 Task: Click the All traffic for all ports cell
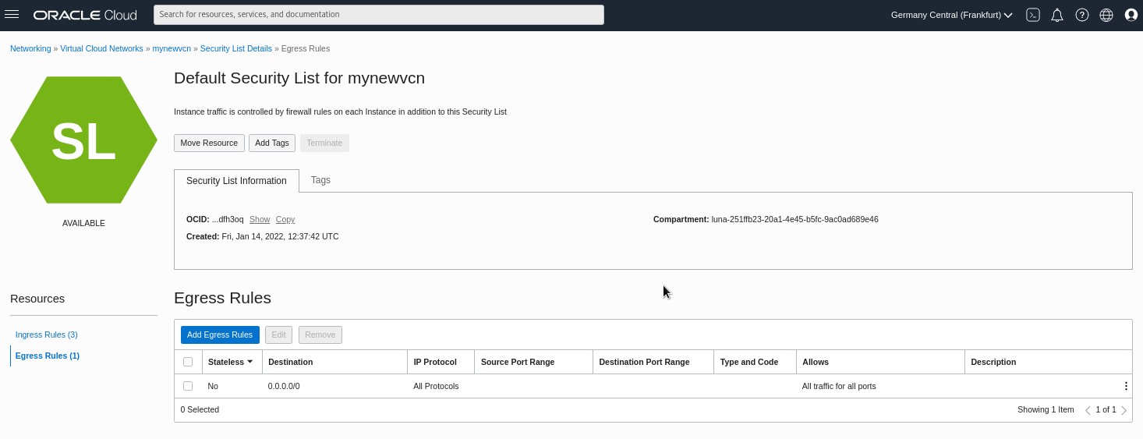(x=839, y=386)
